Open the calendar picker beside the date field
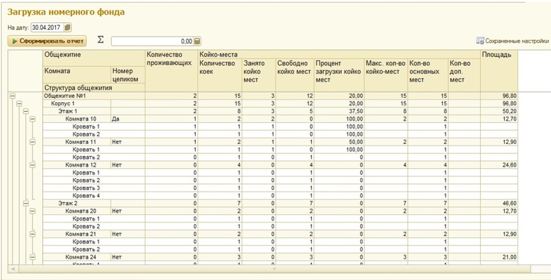 click(x=67, y=27)
